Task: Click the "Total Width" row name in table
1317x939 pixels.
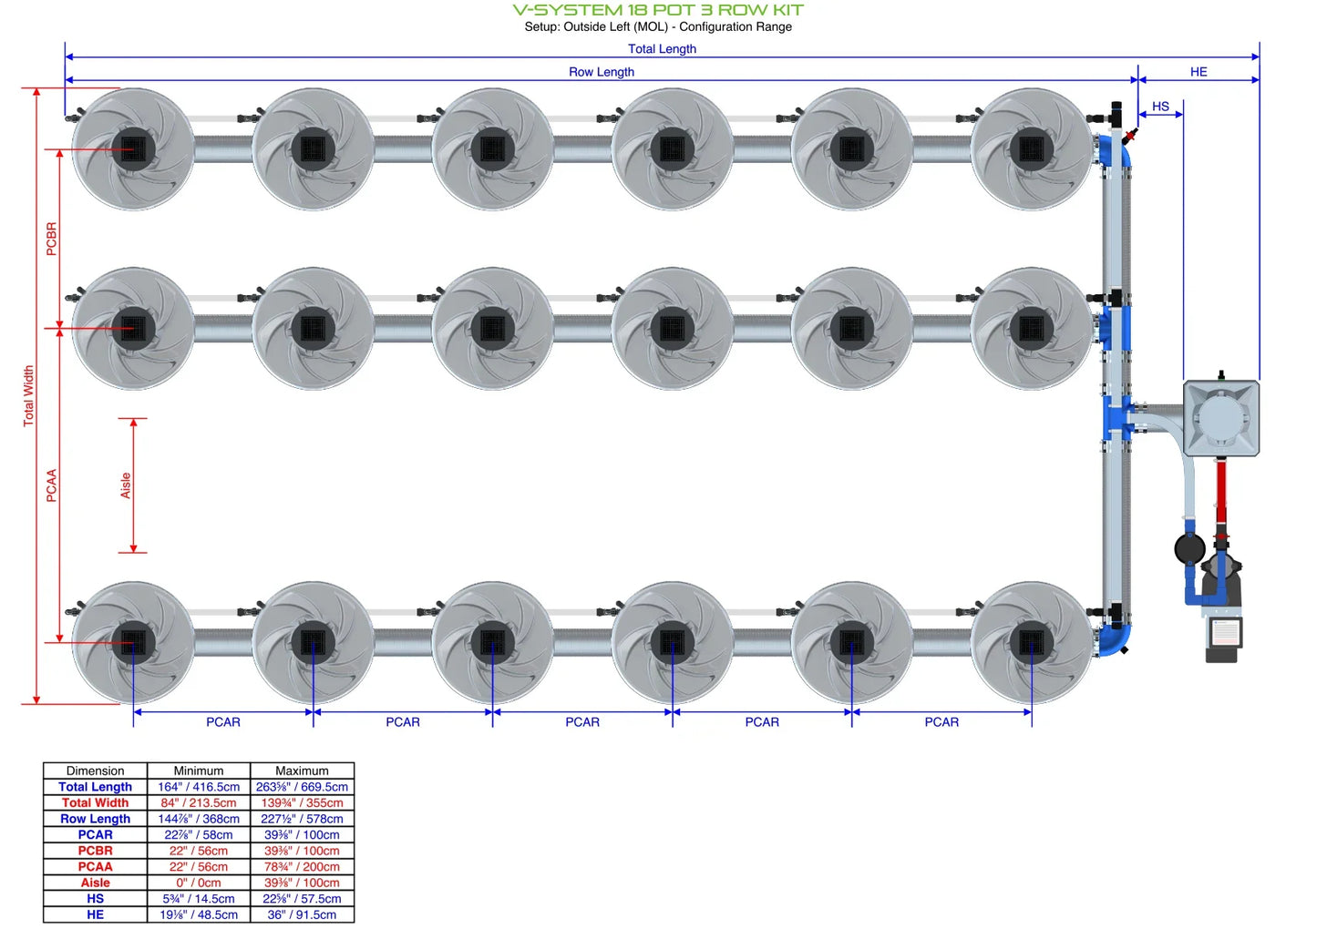Action: click(96, 803)
